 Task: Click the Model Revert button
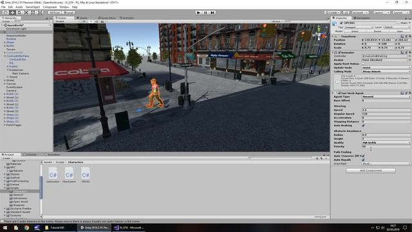(377, 31)
